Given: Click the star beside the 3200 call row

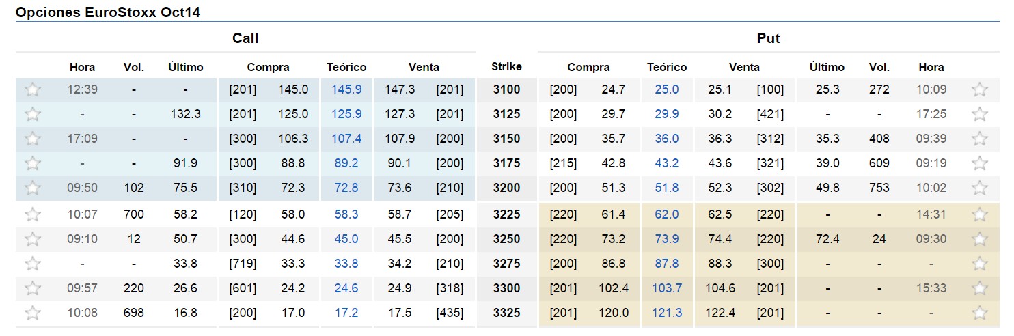Looking at the screenshot, I should [32, 188].
